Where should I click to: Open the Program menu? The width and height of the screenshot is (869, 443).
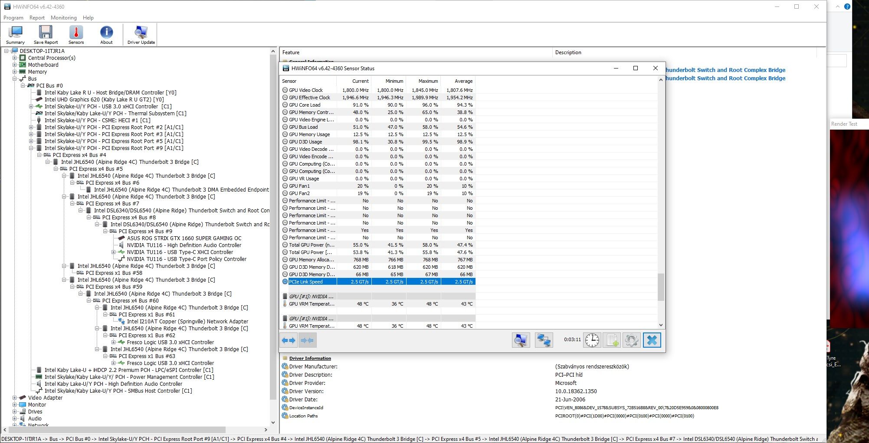coord(13,18)
